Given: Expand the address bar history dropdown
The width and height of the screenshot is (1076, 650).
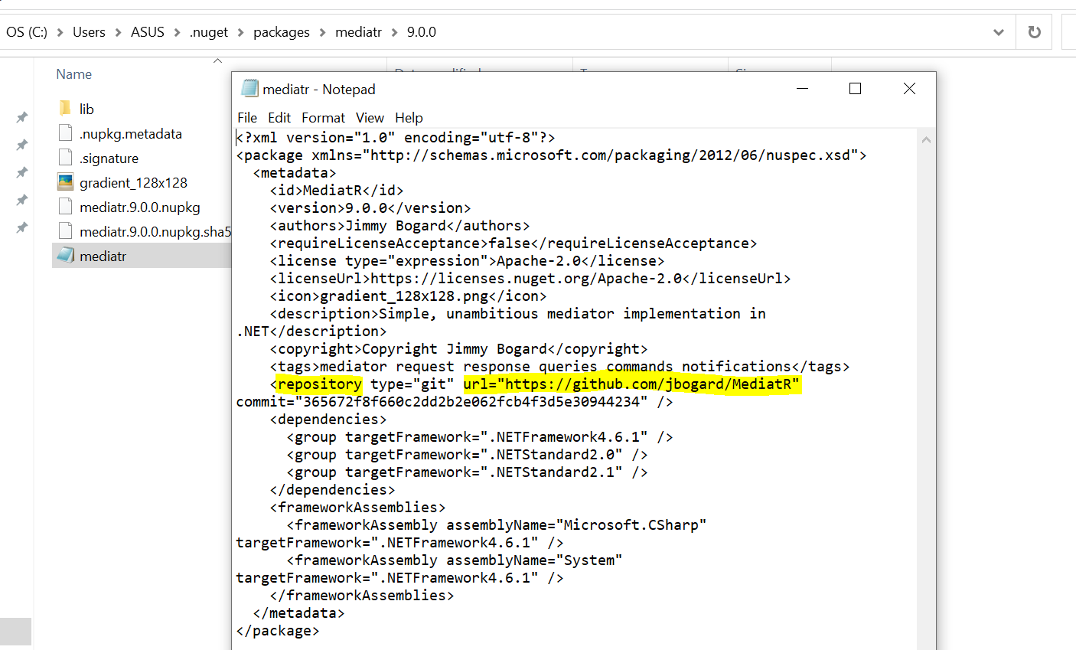Looking at the screenshot, I should (999, 32).
